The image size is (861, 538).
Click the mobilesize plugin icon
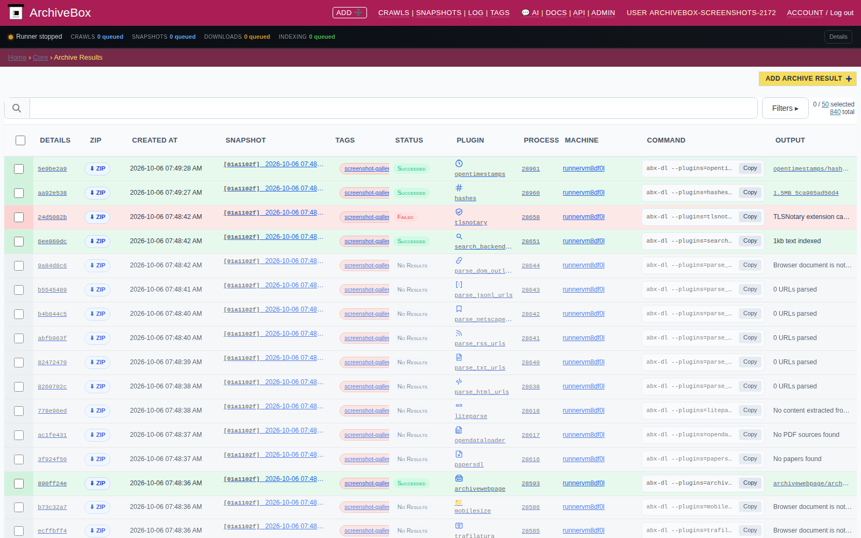(x=459, y=502)
